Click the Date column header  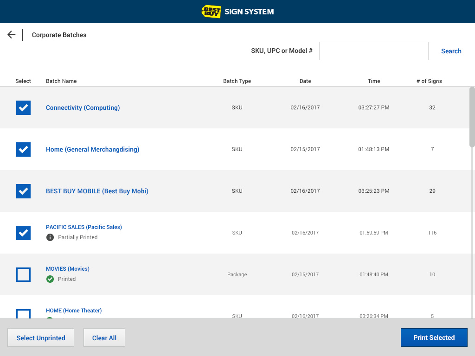tap(305, 81)
